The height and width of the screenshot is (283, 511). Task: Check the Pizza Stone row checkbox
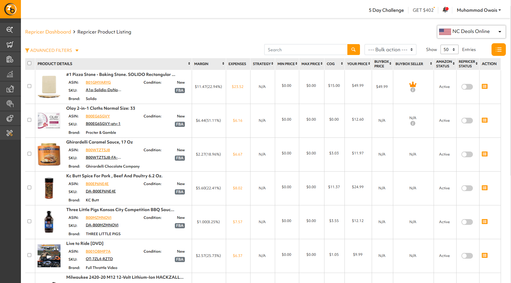pos(29,86)
